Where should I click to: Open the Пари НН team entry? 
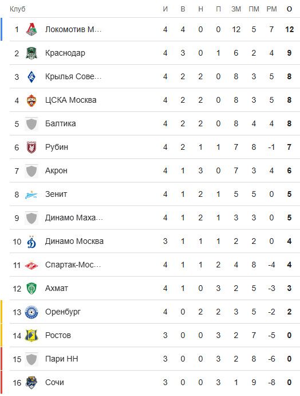(x=61, y=359)
